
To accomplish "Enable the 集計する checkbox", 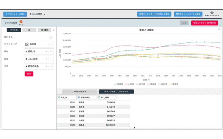I will pos(51,37).
